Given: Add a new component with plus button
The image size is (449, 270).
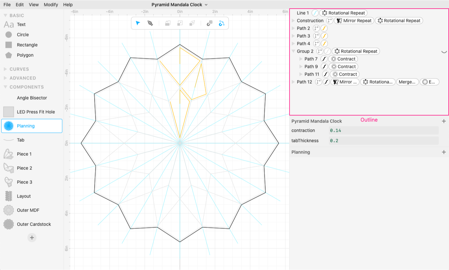Looking at the screenshot, I should 32,237.
